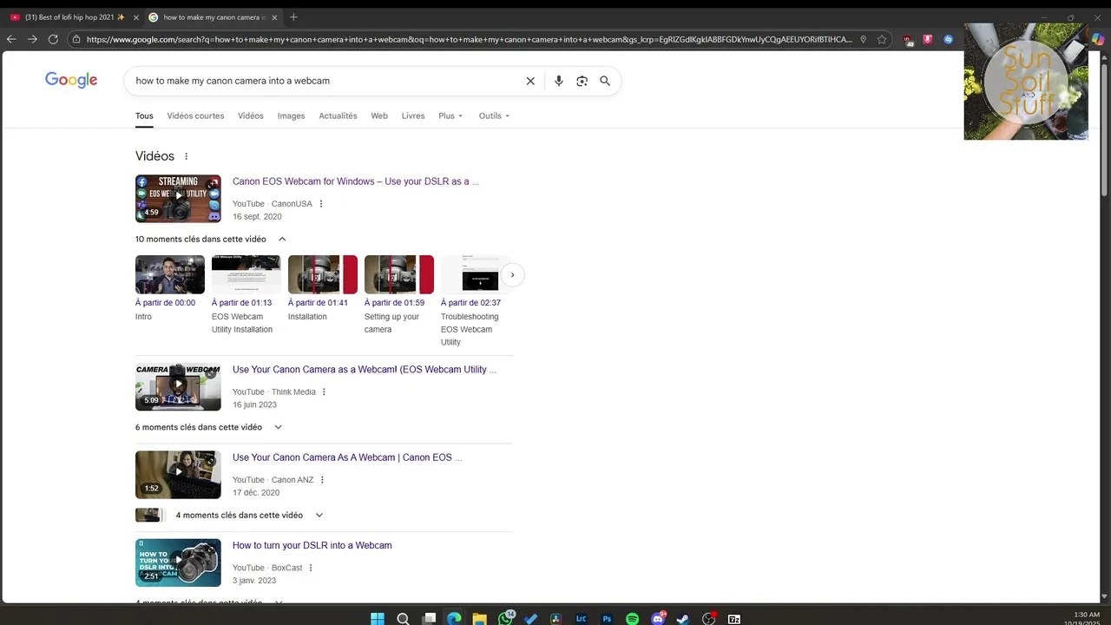Open DaVinci Resolve from taskbar
This screenshot has width=1111, height=625.
[555, 618]
